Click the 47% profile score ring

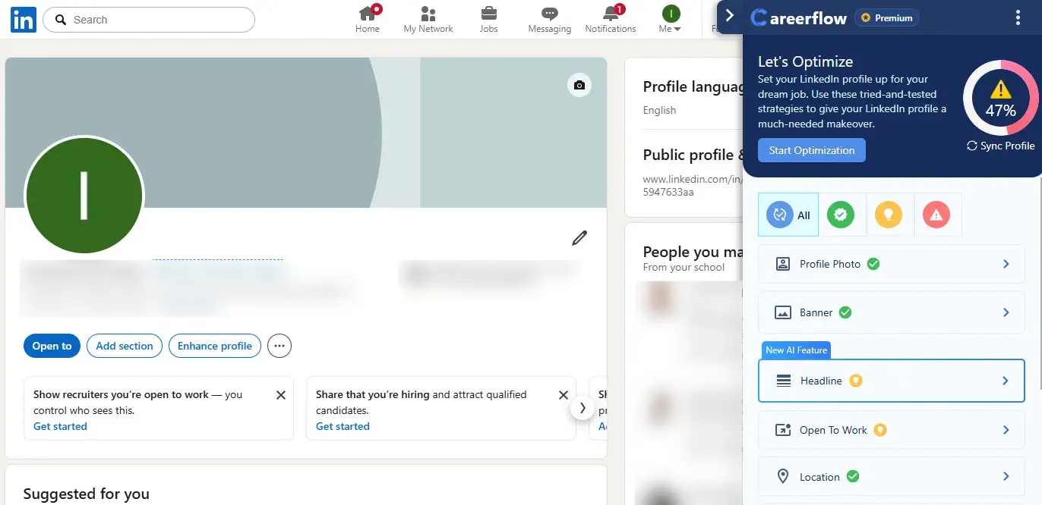999,97
